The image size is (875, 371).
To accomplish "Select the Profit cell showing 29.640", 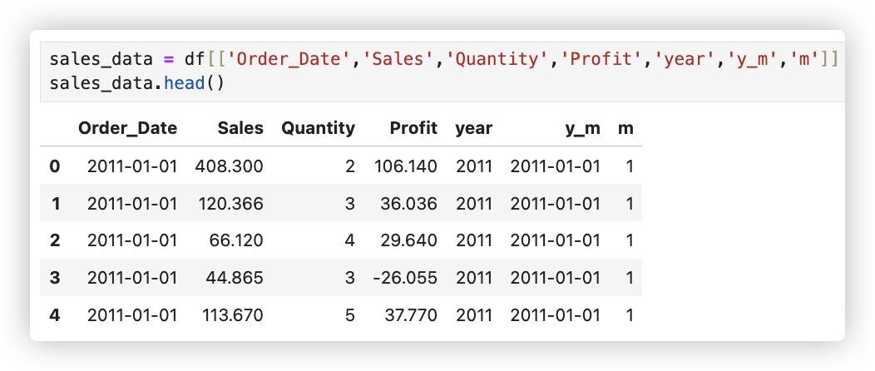I will [x=409, y=241].
